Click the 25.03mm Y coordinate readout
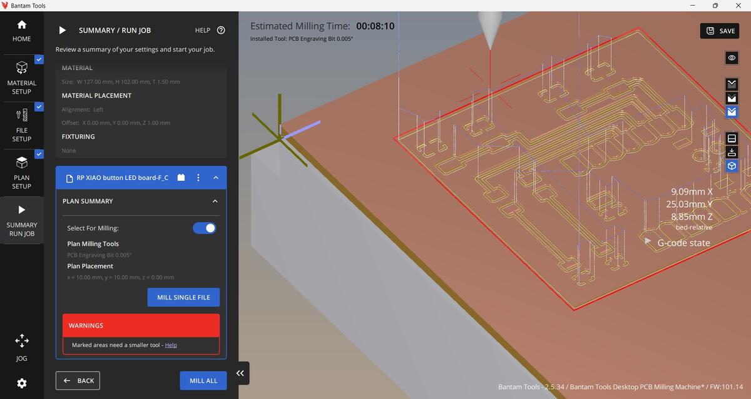 [x=690, y=205]
